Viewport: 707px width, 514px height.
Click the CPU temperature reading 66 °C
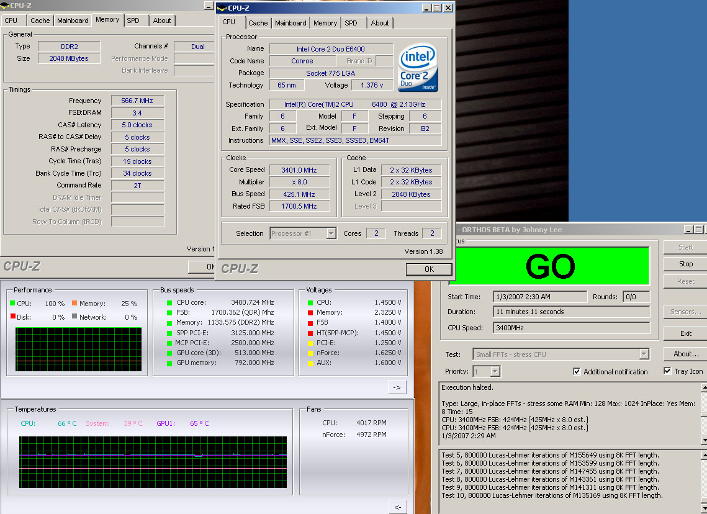[67, 423]
